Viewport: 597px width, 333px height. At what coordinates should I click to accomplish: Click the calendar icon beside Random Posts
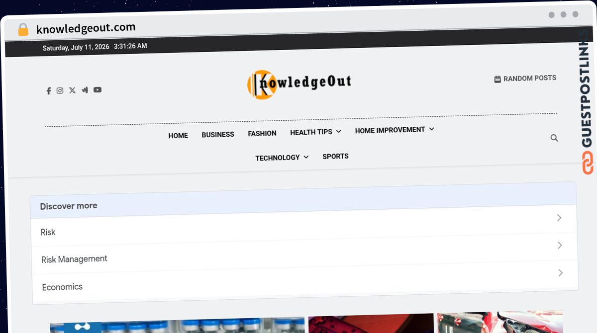(497, 79)
